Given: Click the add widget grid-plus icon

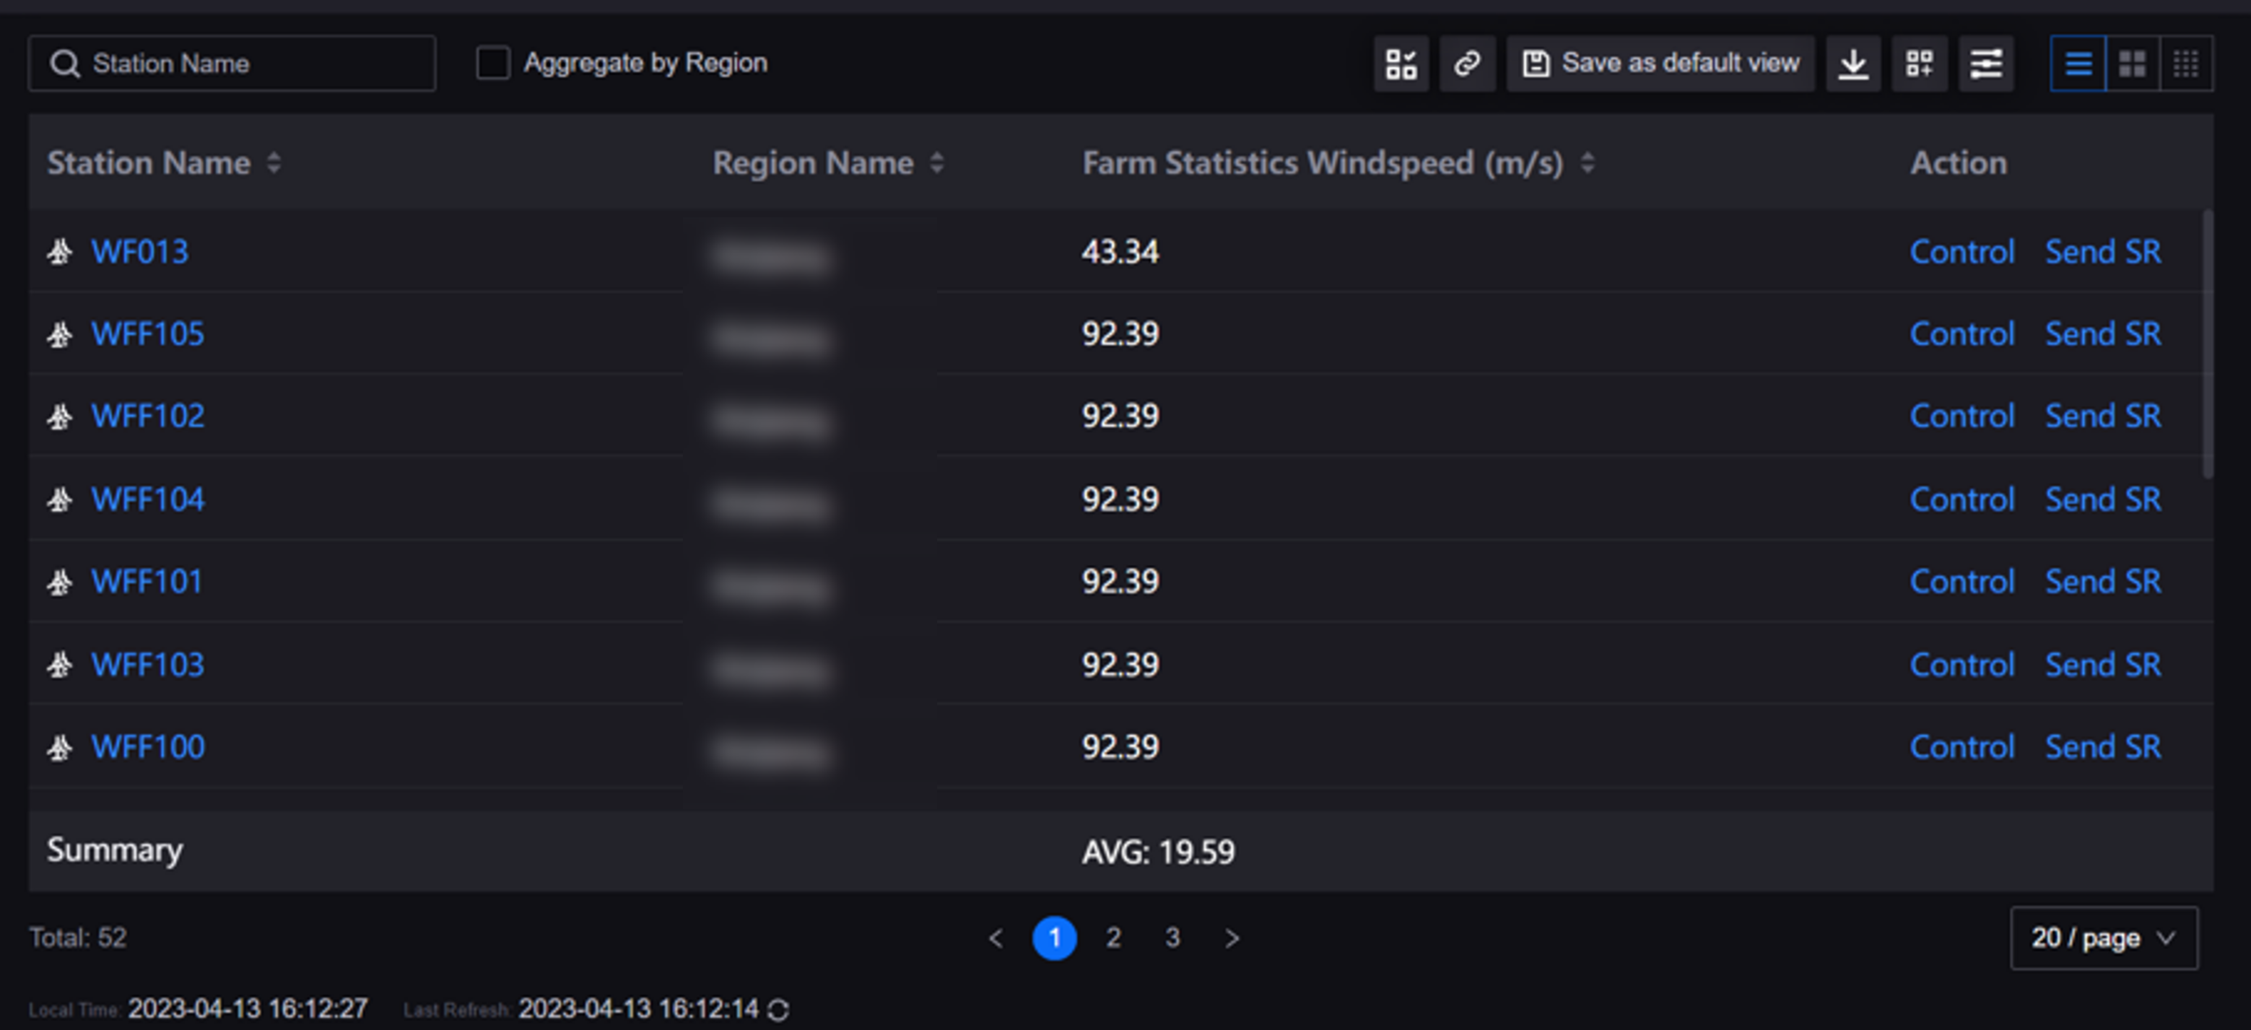Looking at the screenshot, I should coord(1919,64).
